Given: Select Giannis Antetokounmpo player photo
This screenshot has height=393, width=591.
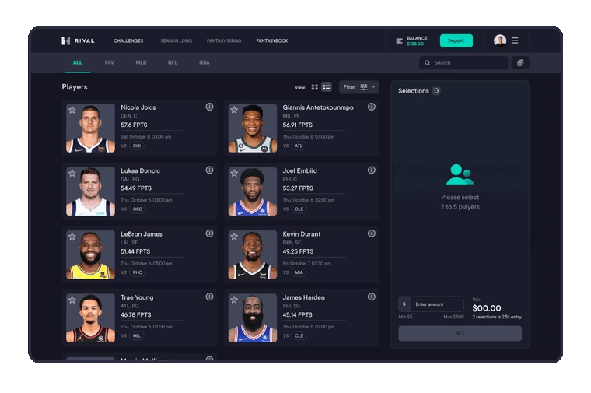Looking at the screenshot, I should pyautogui.click(x=253, y=128).
